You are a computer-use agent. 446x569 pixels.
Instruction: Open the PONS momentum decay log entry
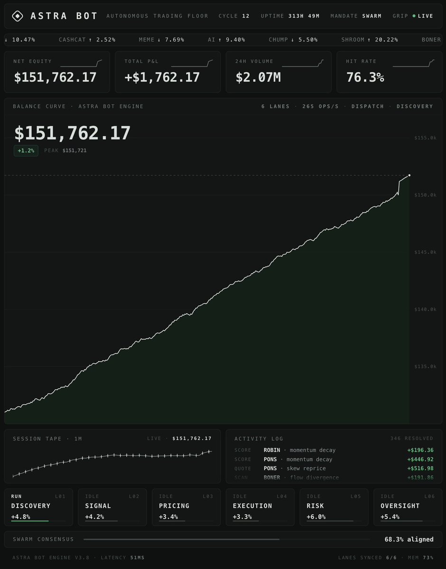[334, 459]
